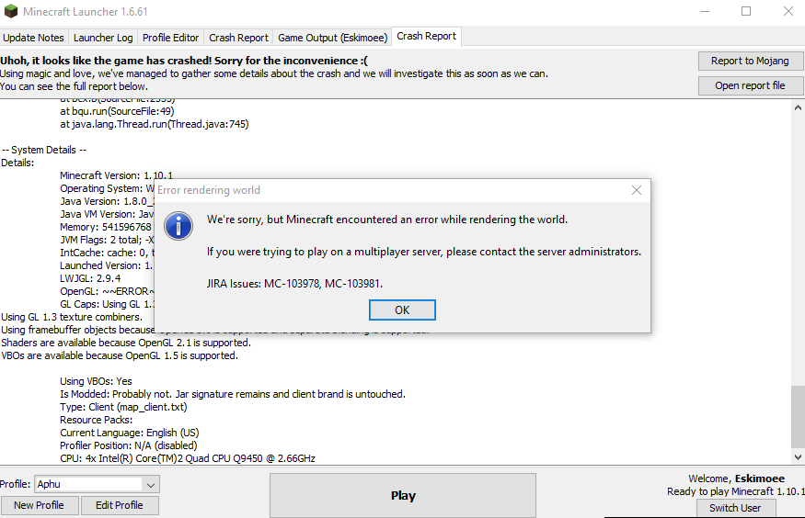Screen dimensions: 805x518
Task: Click the Report to Mojang button
Action: coord(750,61)
